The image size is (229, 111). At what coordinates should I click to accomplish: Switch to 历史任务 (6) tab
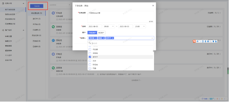37,35
